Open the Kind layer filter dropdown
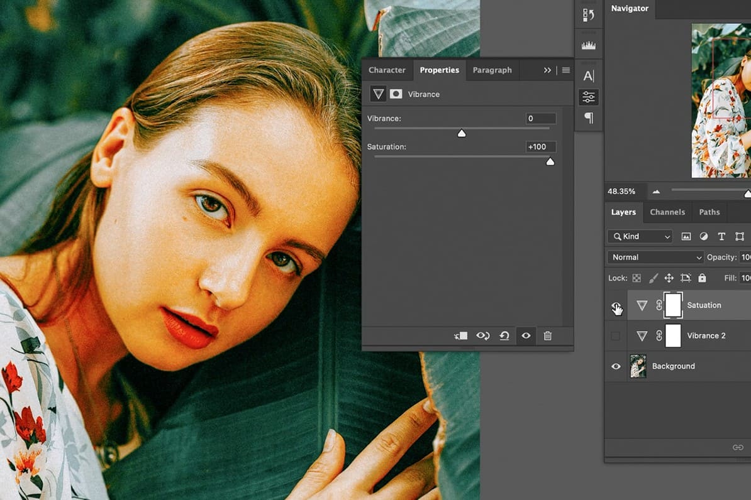The width and height of the screenshot is (751, 500). (640, 236)
